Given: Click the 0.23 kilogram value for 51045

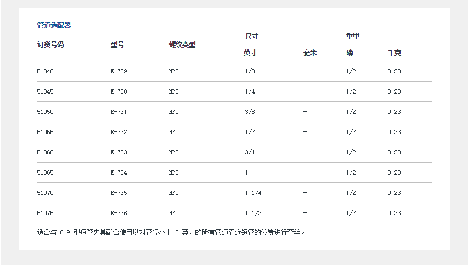Looking at the screenshot, I should point(394,91).
